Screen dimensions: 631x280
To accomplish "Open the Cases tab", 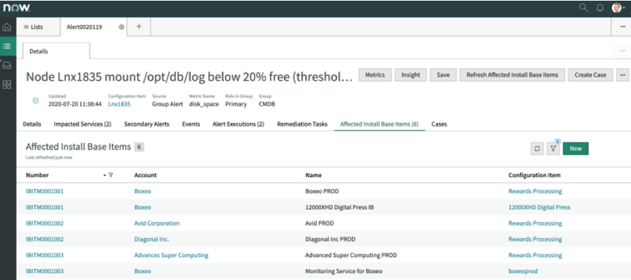I will click(x=439, y=124).
